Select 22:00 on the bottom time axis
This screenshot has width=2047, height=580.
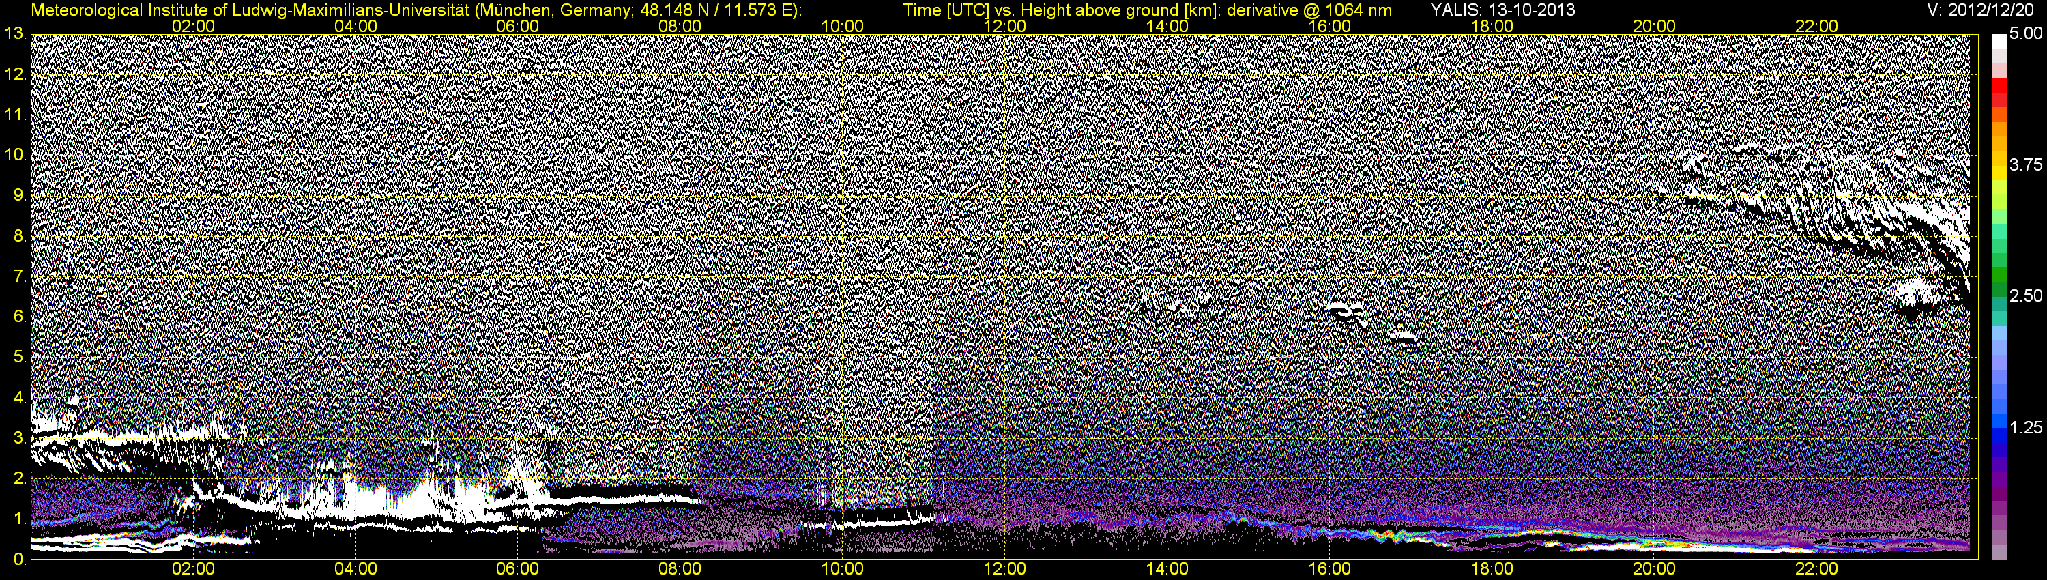tap(1816, 569)
